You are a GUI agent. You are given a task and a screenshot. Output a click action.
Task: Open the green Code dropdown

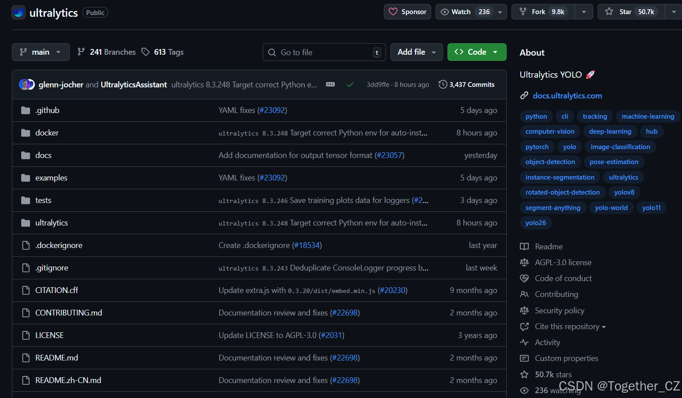click(477, 52)
